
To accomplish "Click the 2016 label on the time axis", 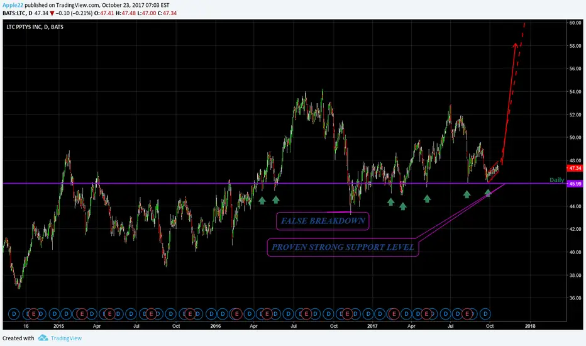I will coord(216,326).
